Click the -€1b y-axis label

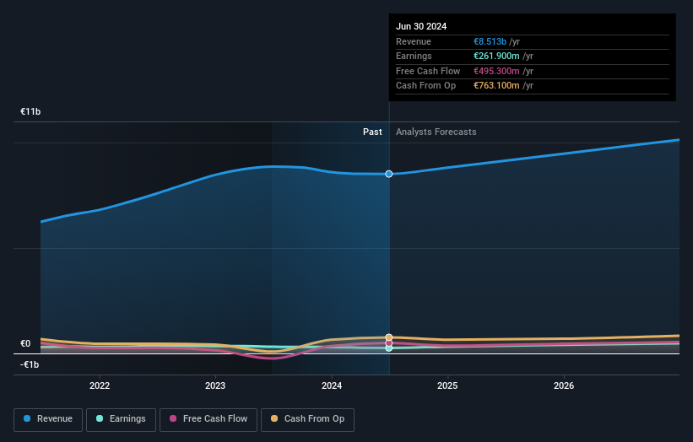coord(30,364)
